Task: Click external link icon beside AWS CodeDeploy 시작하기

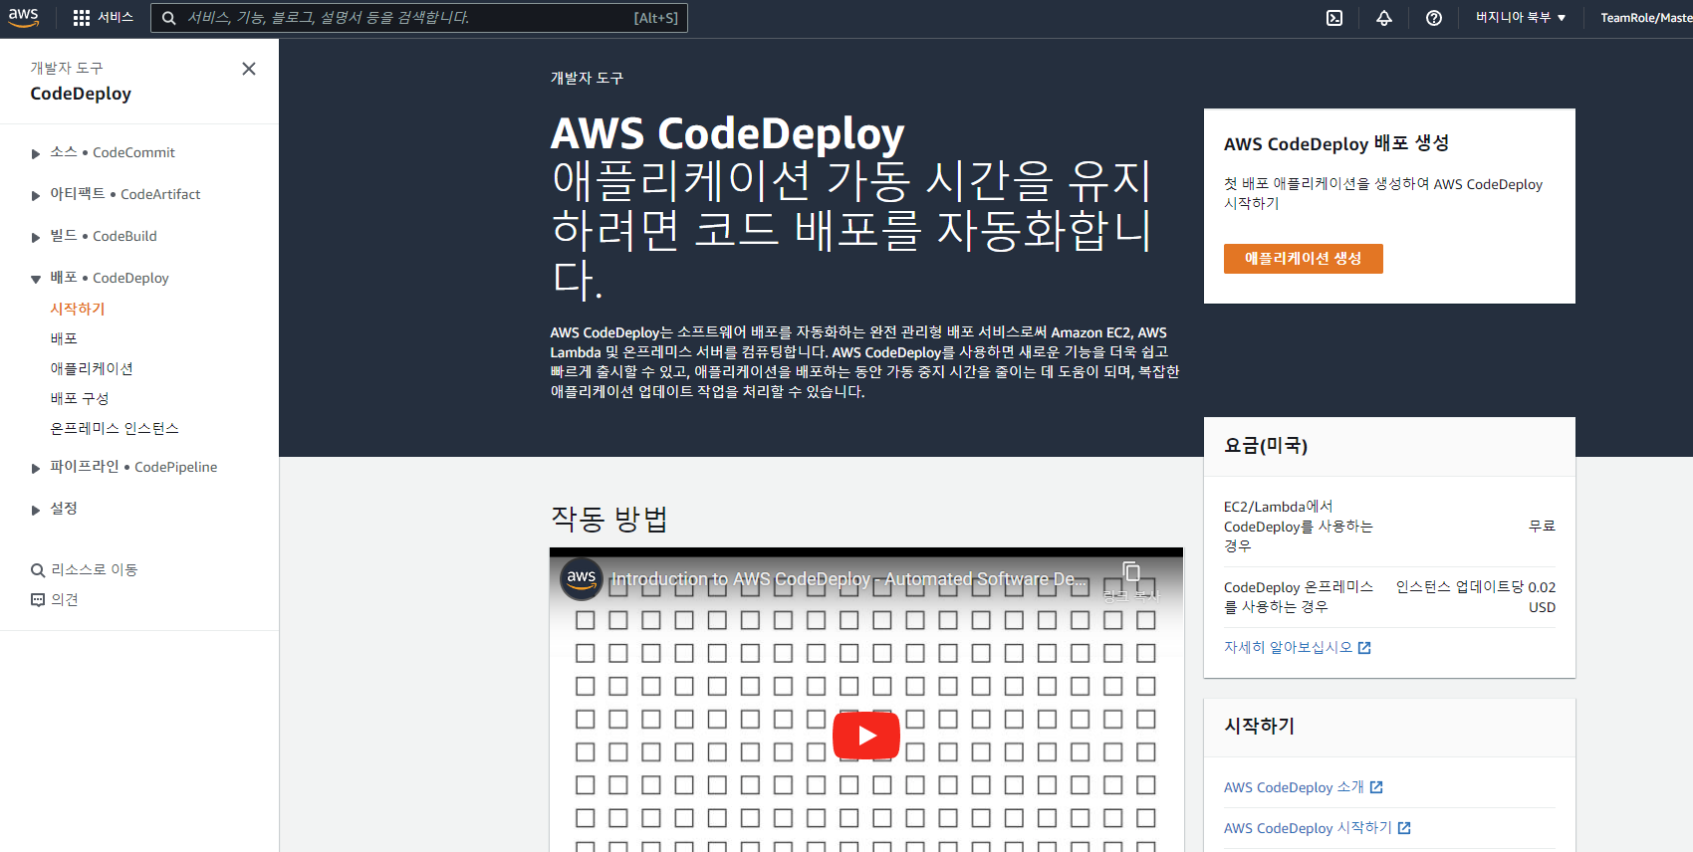Action: (1404, 828)
